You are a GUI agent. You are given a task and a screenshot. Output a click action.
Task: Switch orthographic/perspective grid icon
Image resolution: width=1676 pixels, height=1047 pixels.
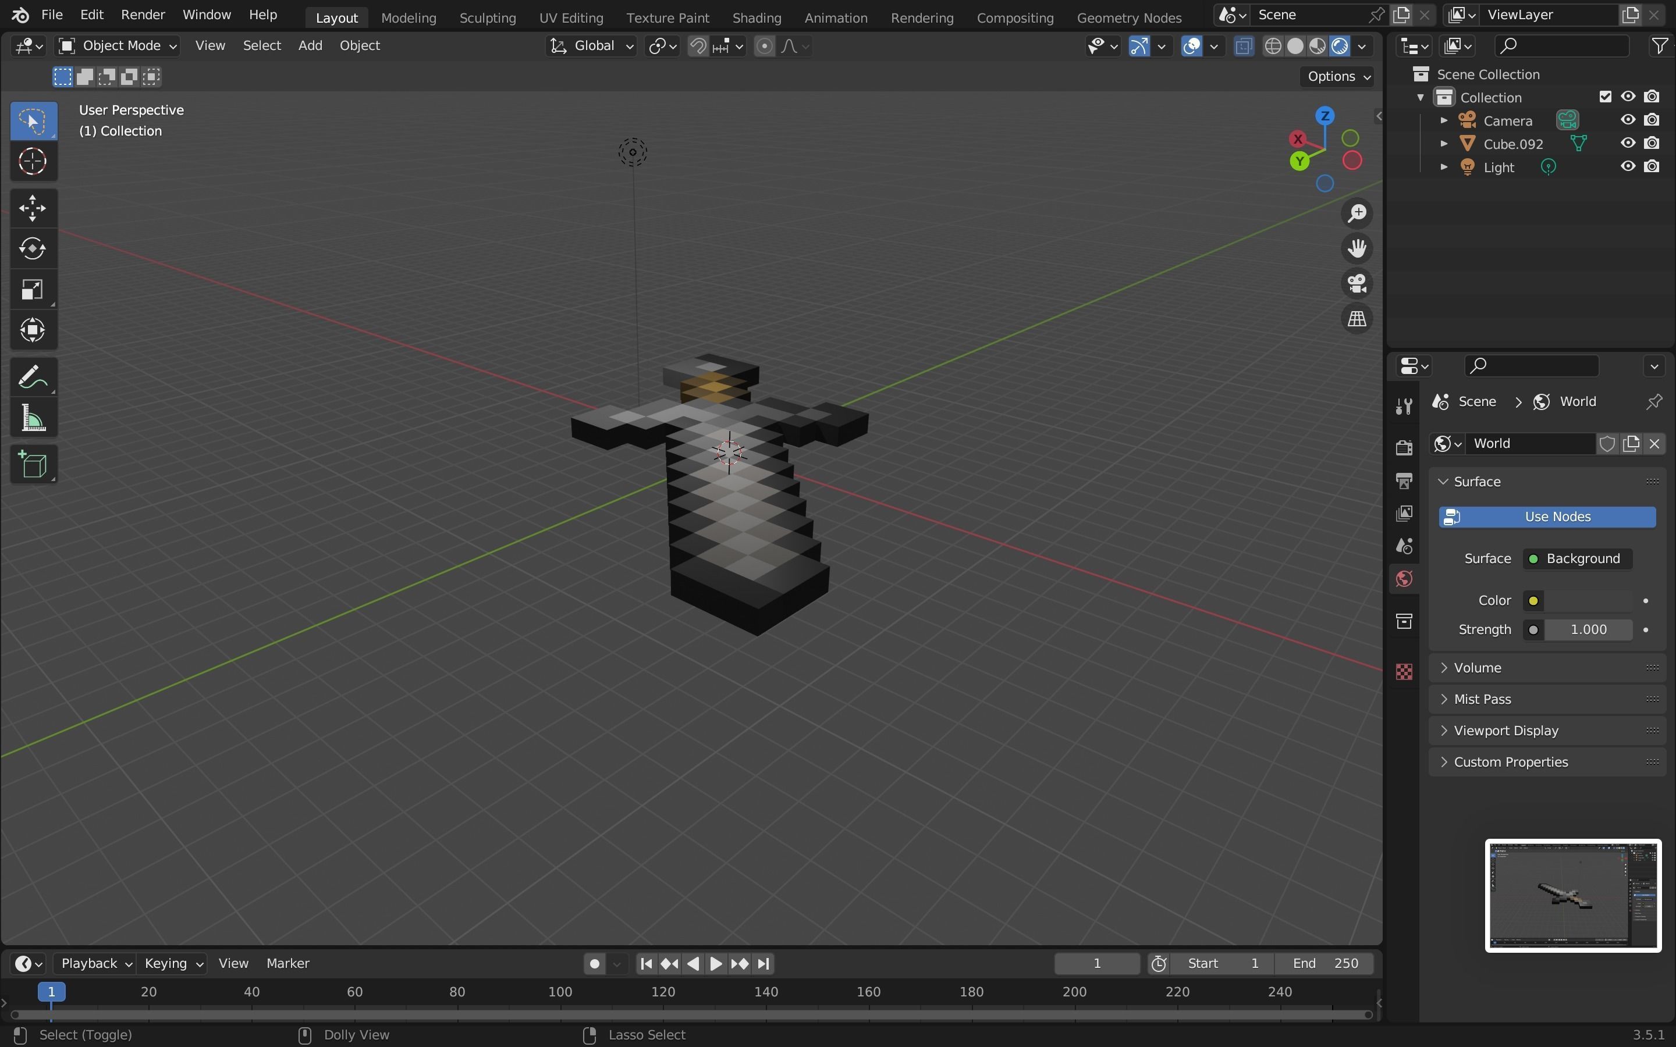tap(1357, 319)
